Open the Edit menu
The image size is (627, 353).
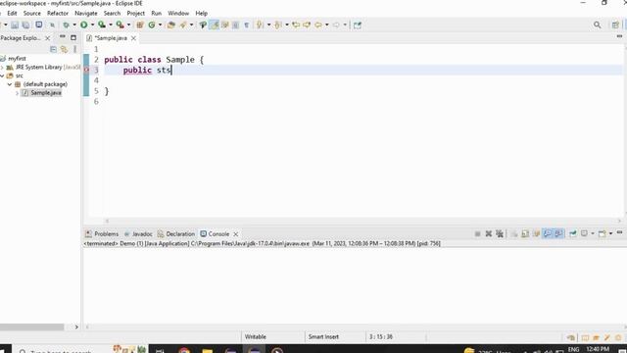(x=12, y=13)
